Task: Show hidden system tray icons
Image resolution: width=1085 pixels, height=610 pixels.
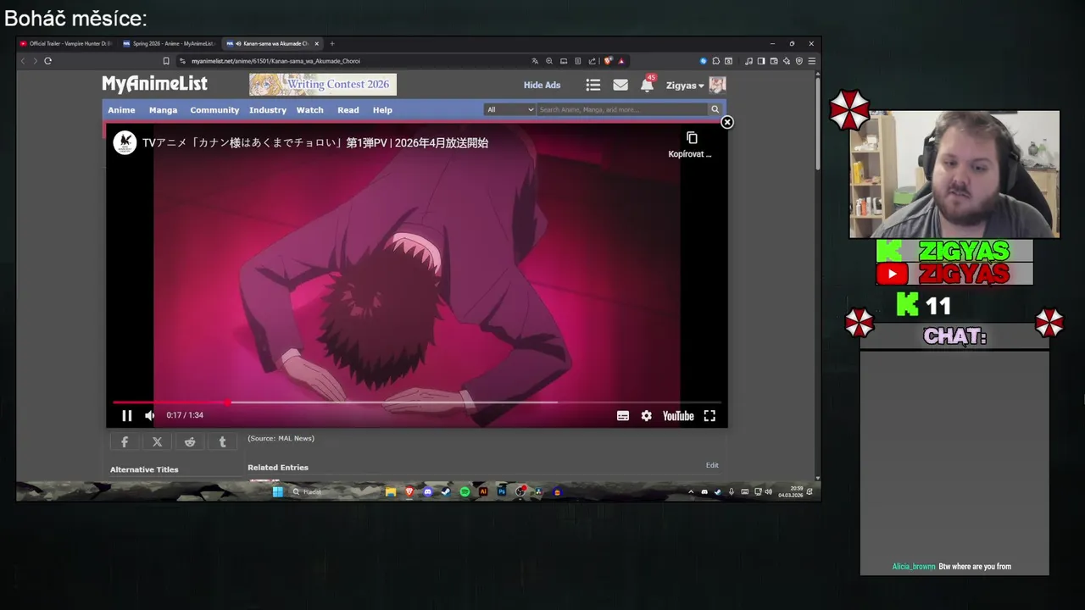Action: [691, 491]
